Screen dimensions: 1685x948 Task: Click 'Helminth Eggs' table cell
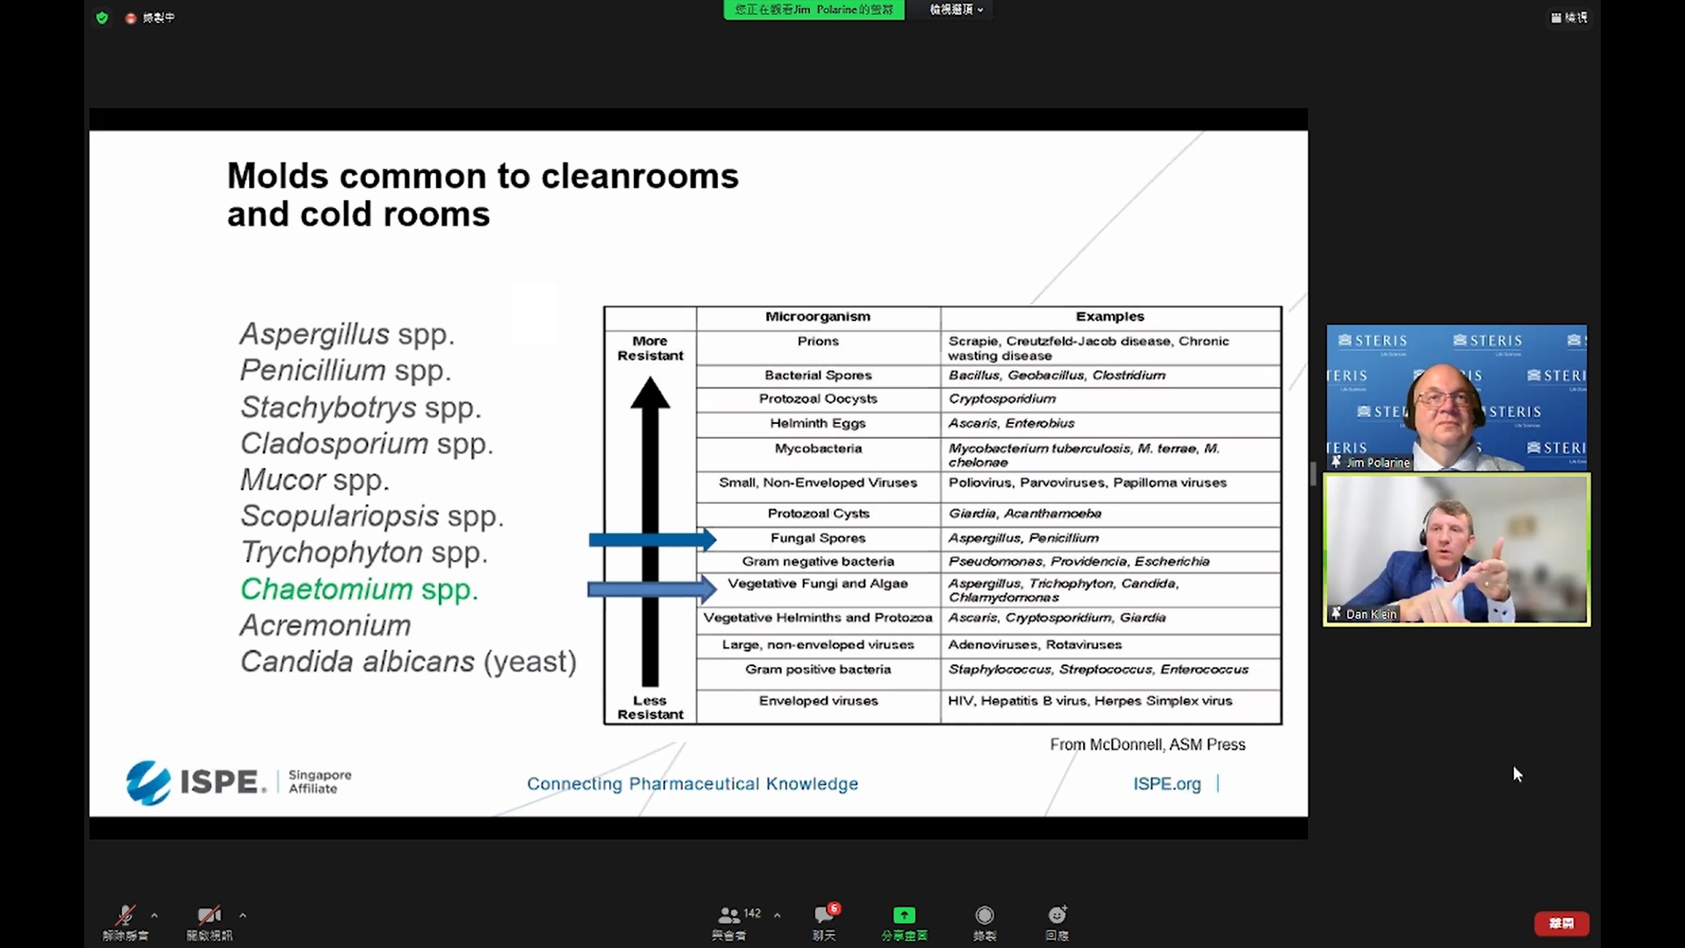[x=818, y=423]
